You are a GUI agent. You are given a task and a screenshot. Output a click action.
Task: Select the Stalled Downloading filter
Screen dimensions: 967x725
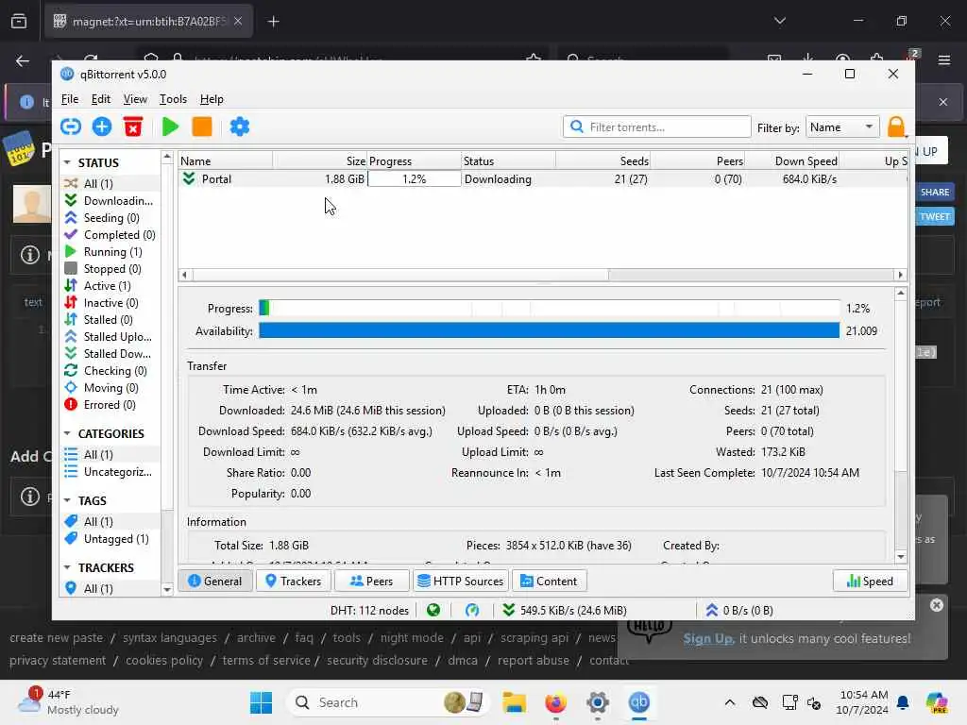[x=110, y=354]
